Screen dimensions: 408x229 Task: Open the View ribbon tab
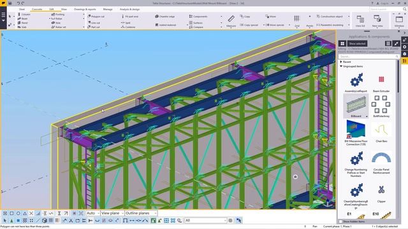coord(64,9)
